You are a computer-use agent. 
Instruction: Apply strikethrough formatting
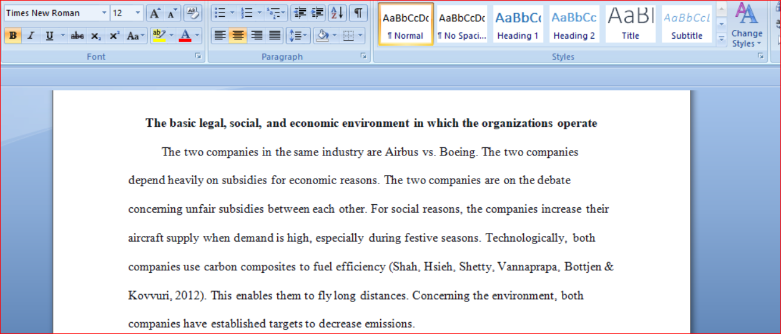click(77, 36)
